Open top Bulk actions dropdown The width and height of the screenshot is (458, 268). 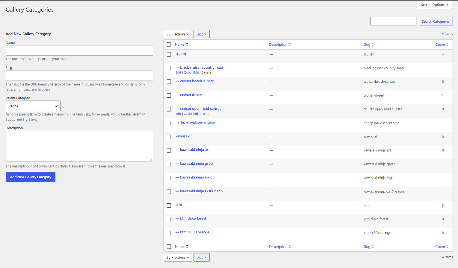(178, 34)
